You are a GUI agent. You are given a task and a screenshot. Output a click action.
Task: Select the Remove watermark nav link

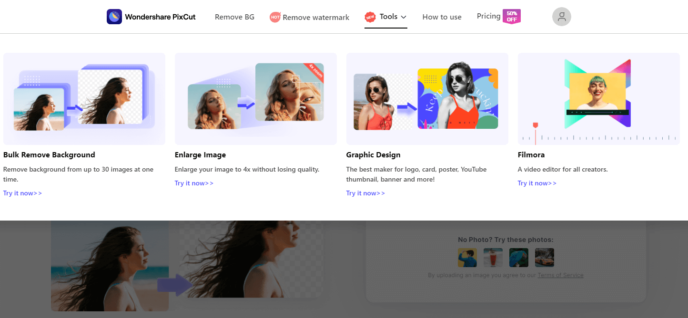click(x=316, y=17)
